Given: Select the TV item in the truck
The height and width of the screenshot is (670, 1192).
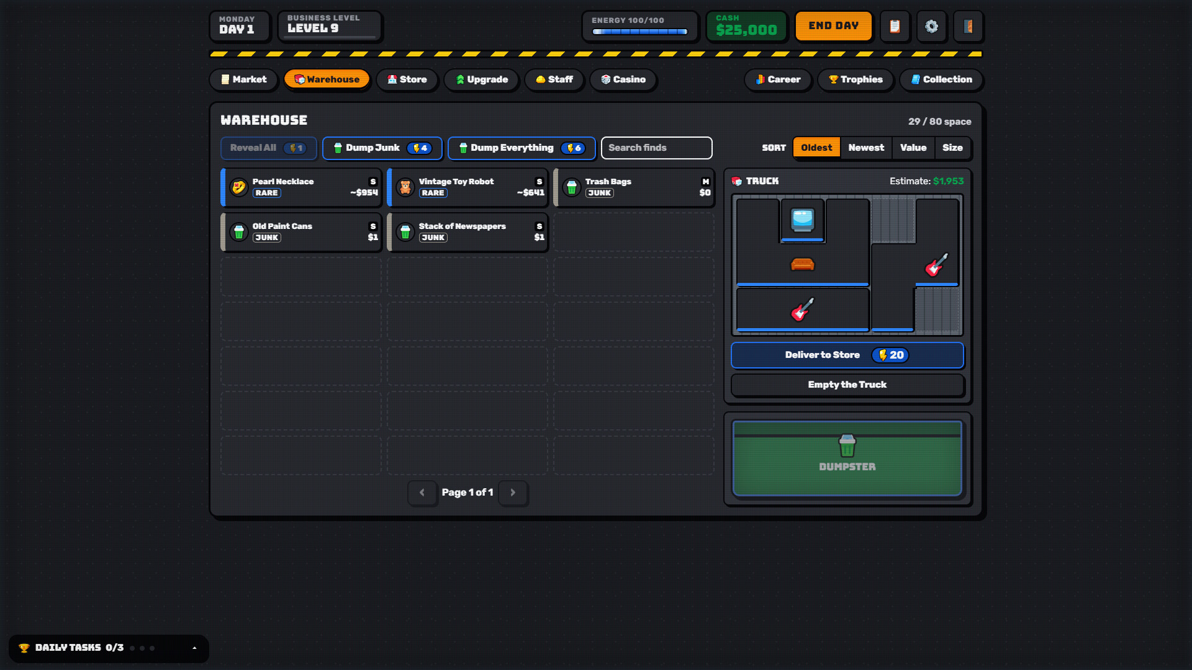Looking at the screenshot, I should pyautogui.click(x=802, y=220).
